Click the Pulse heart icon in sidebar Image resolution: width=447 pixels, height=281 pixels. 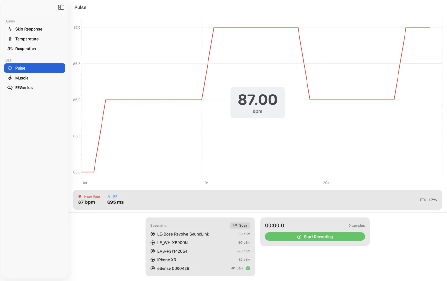(x=10, y=68)
